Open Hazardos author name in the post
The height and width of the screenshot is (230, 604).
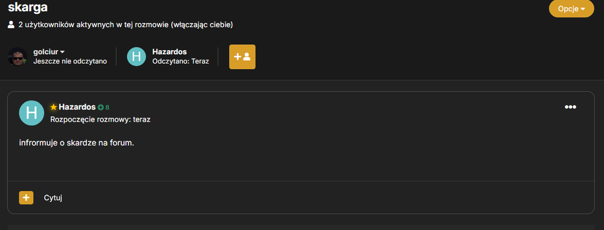pos(77,107)
